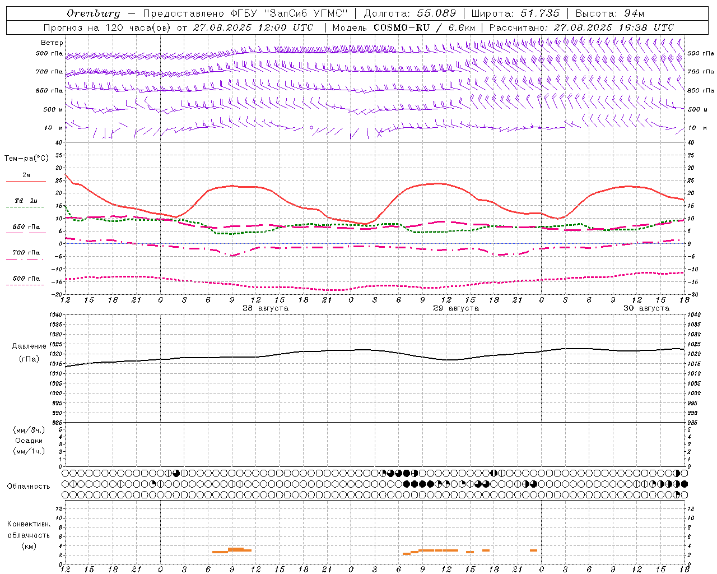This screenshot has height=574, width=717.
Task: Click the Td 2м dew point legend label
Action: click(x=26, y=201)
